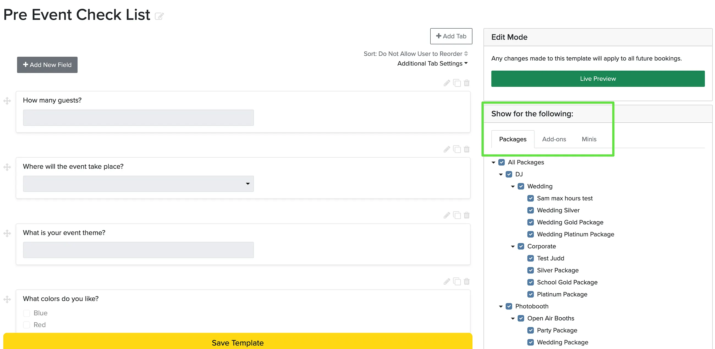Edit the 'How many guests?' field with pencil

coord(447,83)
